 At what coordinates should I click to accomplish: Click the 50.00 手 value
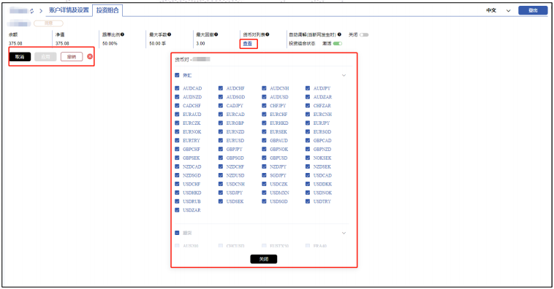157,43
